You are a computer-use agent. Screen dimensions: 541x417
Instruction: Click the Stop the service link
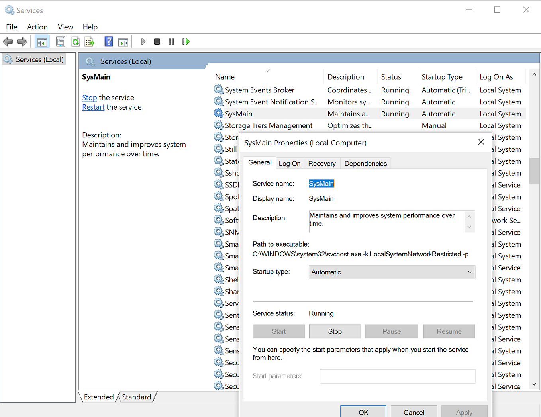89,97
